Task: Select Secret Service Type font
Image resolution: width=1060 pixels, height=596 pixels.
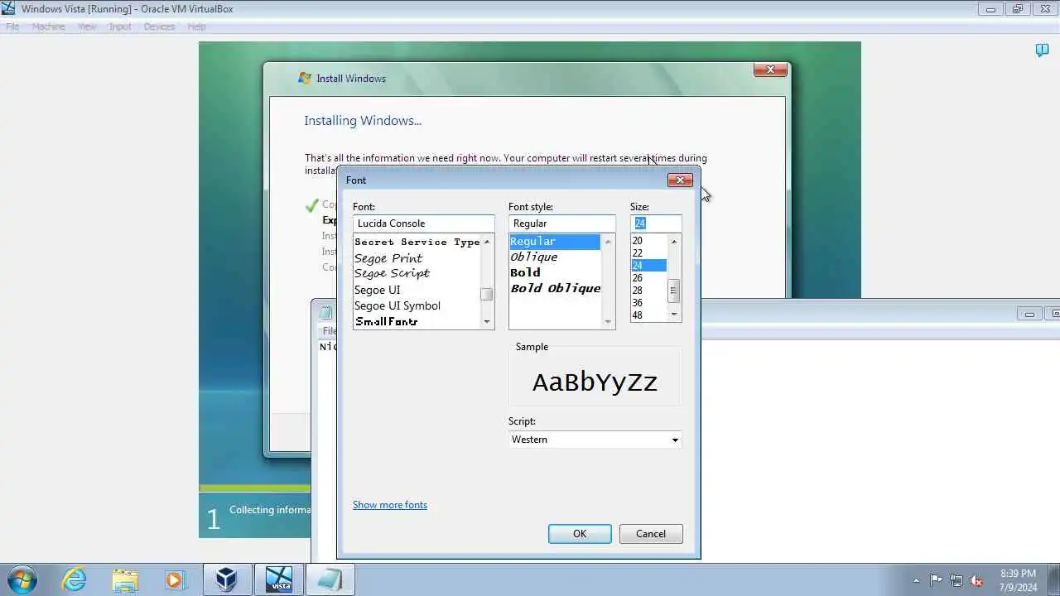Action: pos(417,242)
